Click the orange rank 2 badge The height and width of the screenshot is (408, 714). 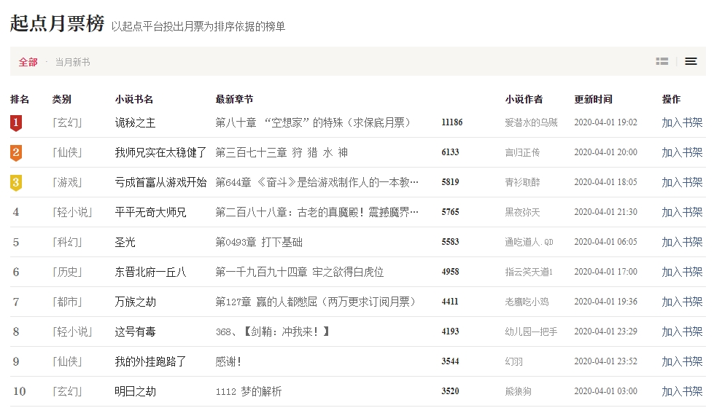16,152
